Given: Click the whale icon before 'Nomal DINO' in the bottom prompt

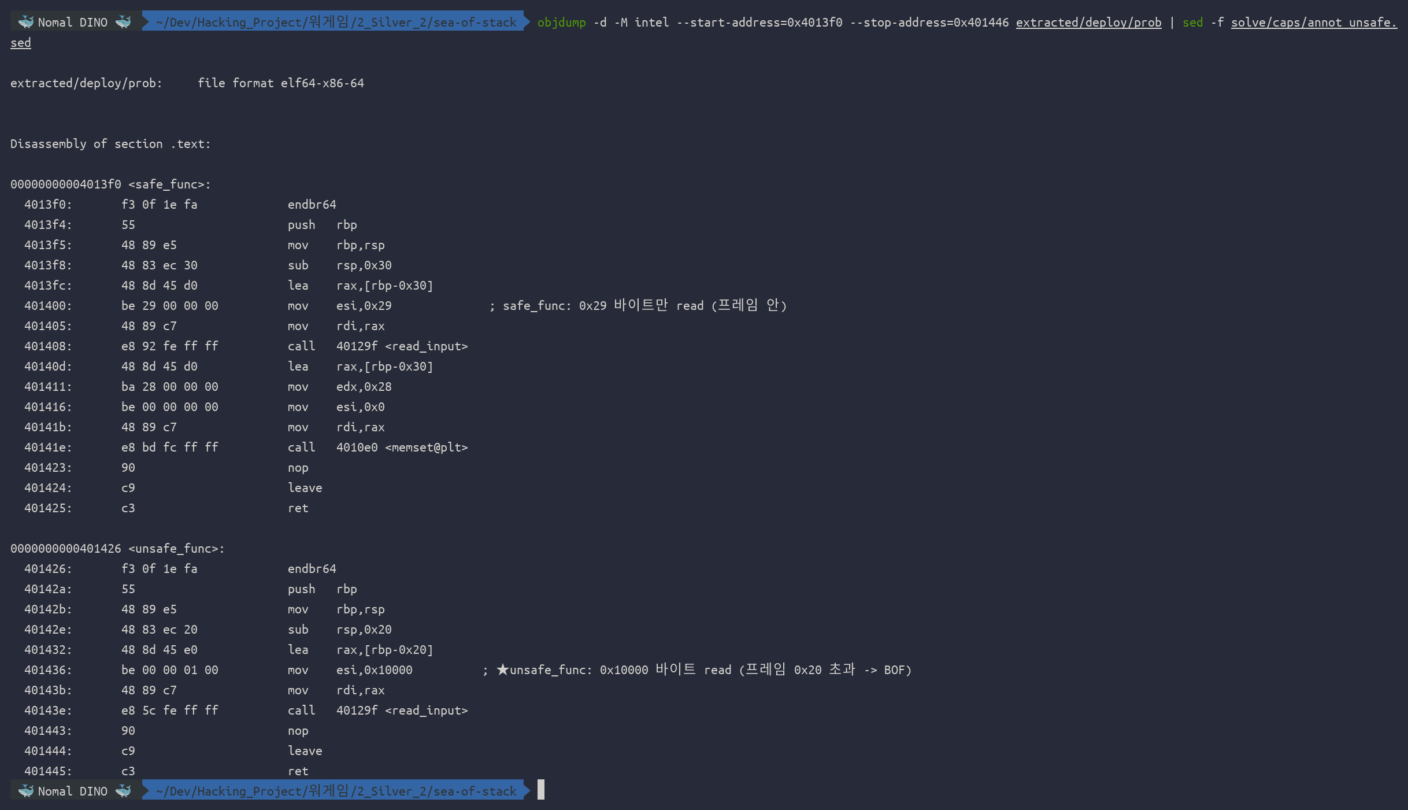Looking at the screenshot, I should tap(26, 790).
